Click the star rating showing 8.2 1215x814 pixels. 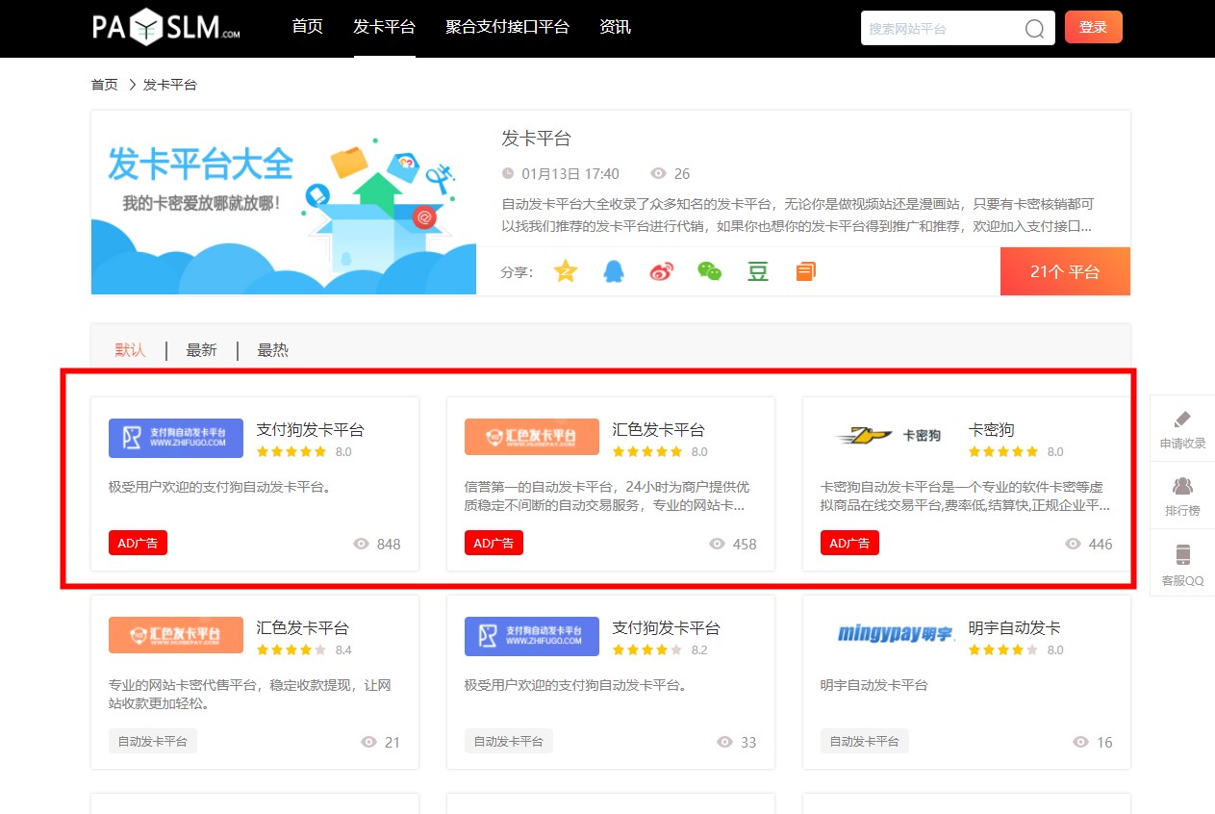click(x=647, y=649)
